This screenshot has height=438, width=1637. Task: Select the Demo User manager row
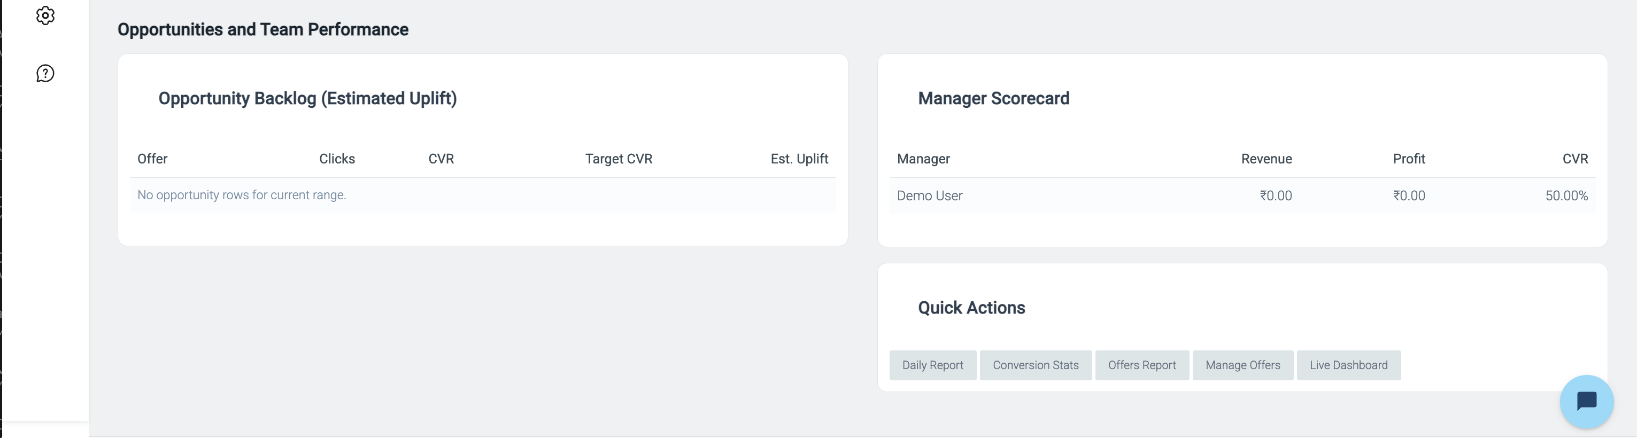point(1242,195)
